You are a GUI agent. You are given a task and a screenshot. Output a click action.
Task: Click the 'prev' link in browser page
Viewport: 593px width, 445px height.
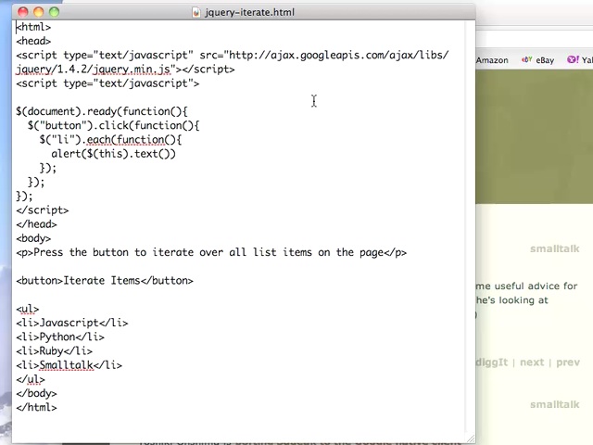tap(568, 362)
